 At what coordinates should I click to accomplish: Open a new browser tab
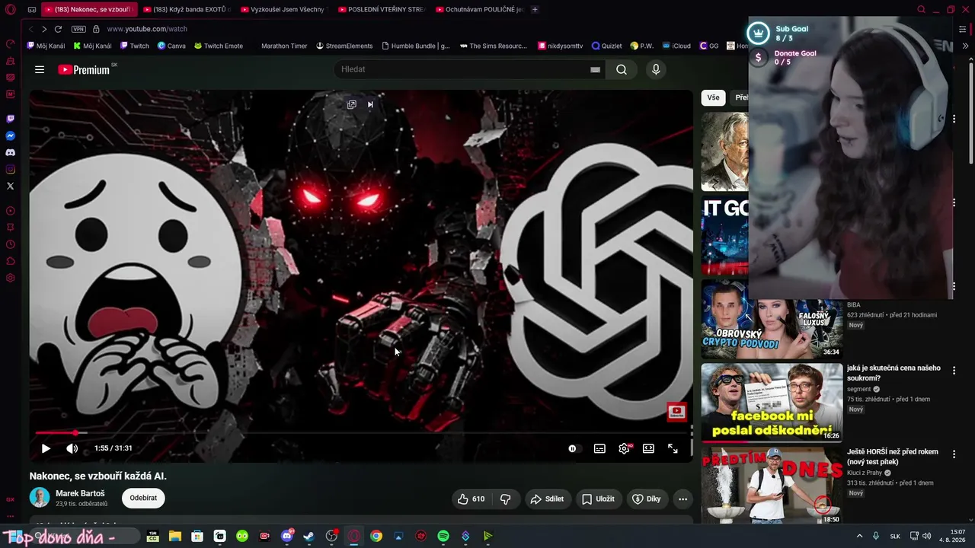click(x=535, y=9)
